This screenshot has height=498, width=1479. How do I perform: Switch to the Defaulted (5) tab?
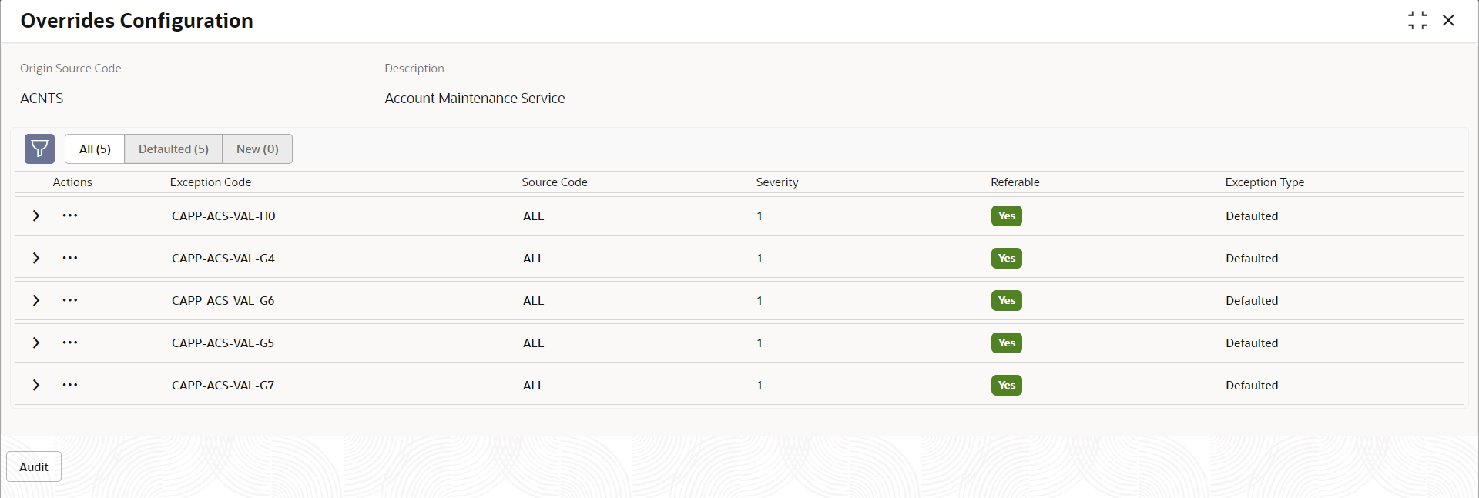point(173,149)
